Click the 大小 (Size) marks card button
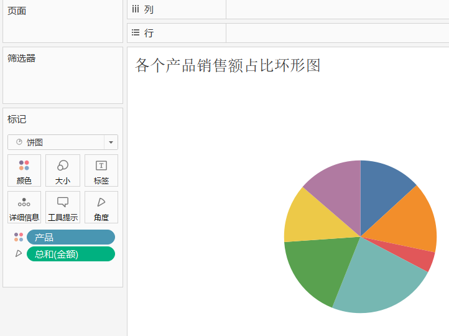This screenshot has width=449, height=336. pos(63,170)
